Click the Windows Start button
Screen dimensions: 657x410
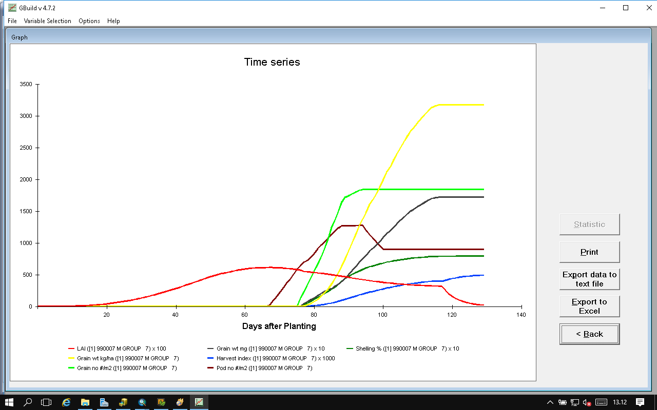tap(9, 402)
